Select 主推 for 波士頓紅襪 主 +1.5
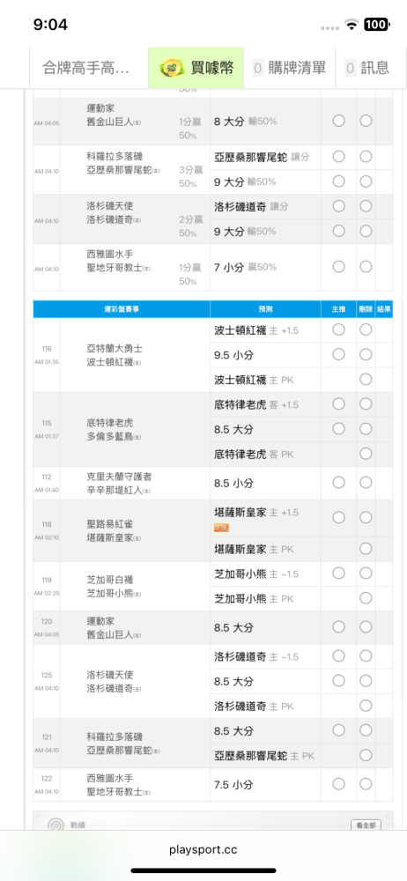Image resolution: width=407 pixels, height=881 pixels. (338, 329)
